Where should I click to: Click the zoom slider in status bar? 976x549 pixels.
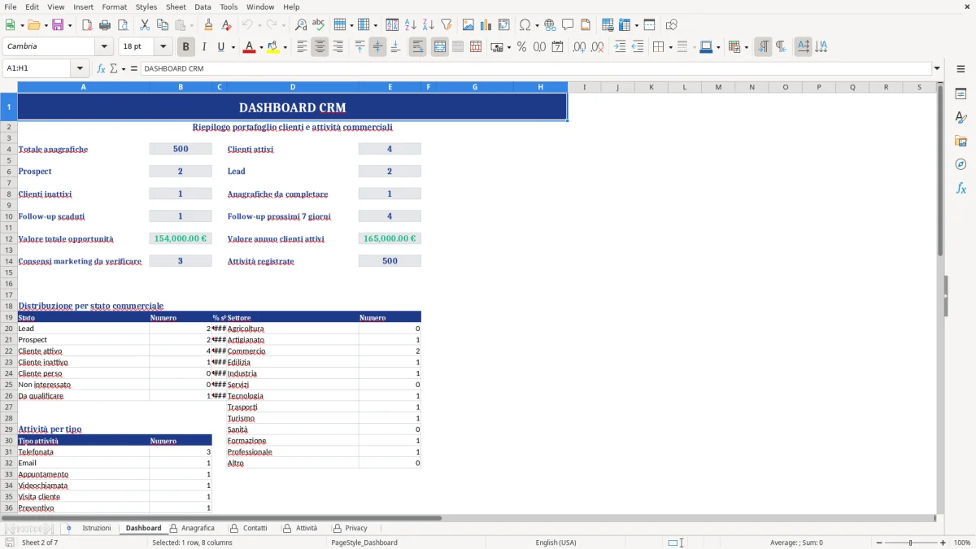910,542
